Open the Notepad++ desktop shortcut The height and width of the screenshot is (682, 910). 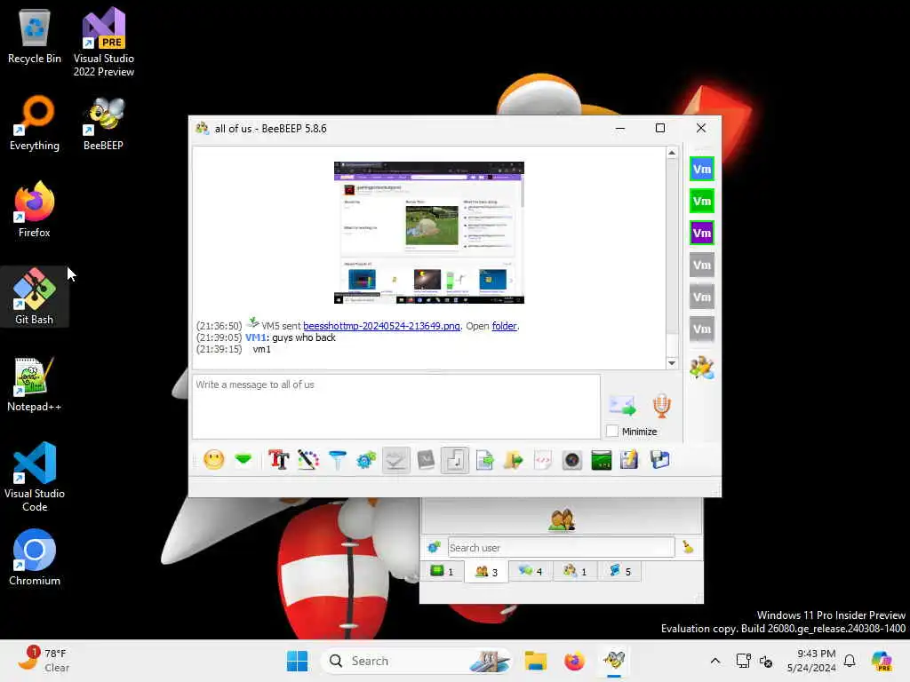click(x=35, y=384)
